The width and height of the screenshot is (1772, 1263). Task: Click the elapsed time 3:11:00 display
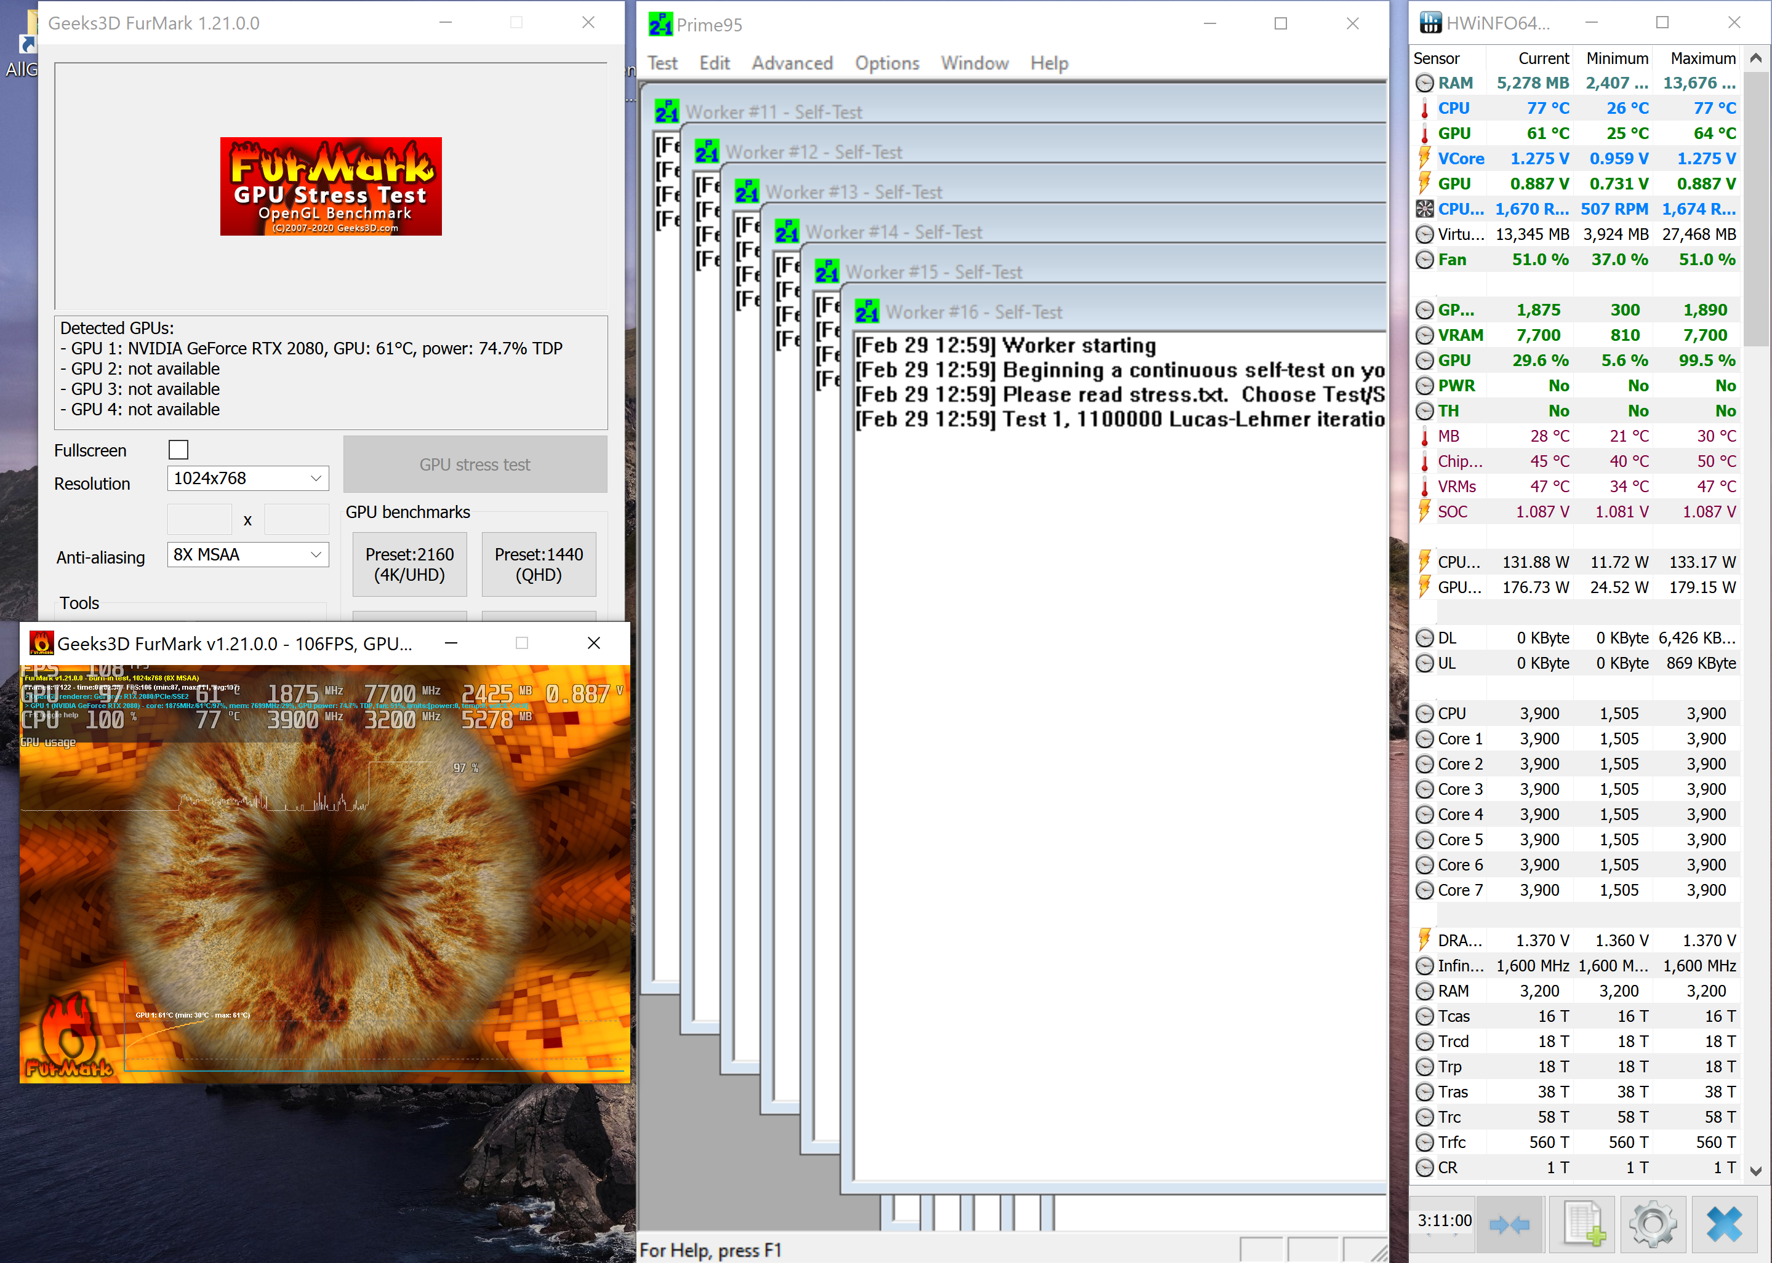coord(1444,1220)
